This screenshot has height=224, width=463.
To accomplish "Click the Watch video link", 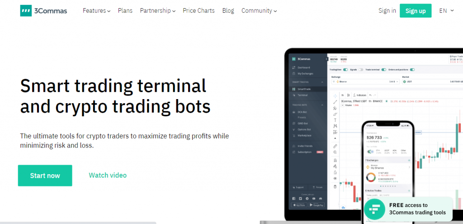I will (x=108, y=175).
